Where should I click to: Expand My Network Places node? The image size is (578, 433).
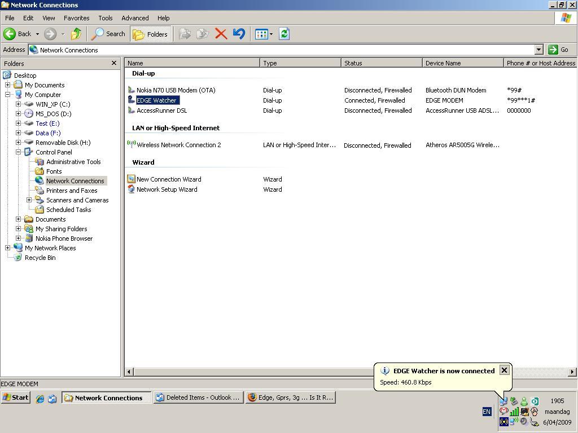pyautogui.click(x=7, y=248)
